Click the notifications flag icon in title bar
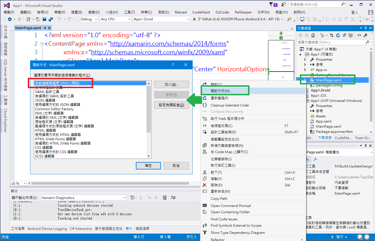The width and height of the screenshot is (375, 241). (272, 4)
